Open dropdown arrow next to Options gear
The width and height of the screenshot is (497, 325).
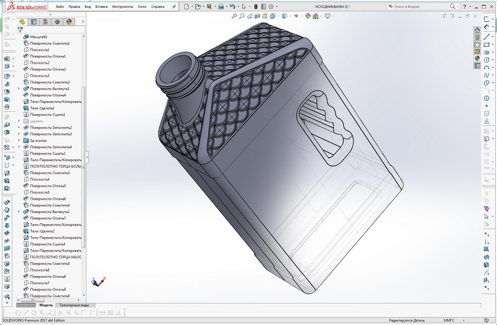pyautogui.click(x=276, y=6)
